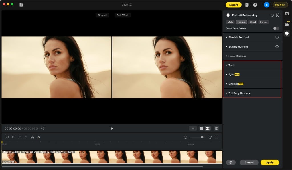Viewport: 292px width, 170px height.
Task: Click the scissors split tool in timeline
Action: click(33, 137)
